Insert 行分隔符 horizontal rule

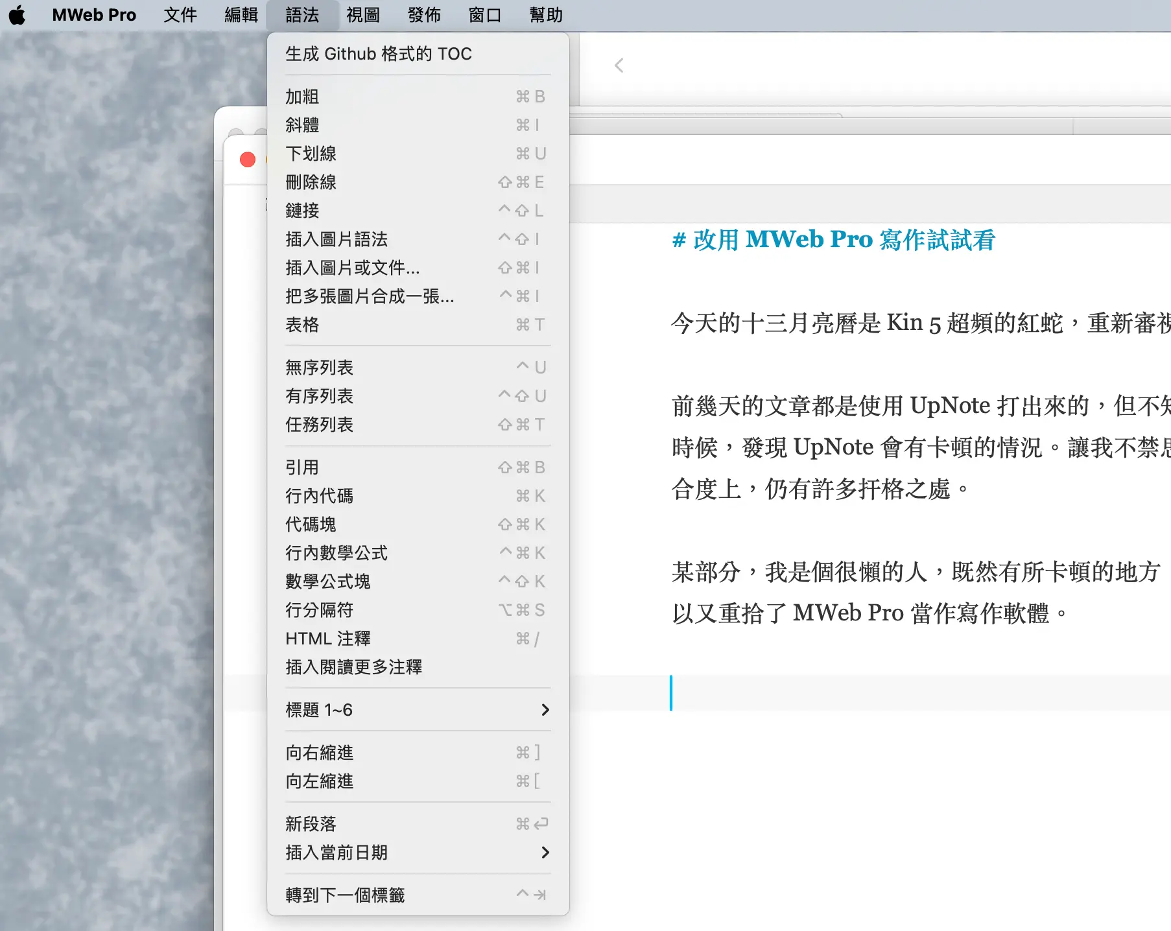(x=418, y=610)
